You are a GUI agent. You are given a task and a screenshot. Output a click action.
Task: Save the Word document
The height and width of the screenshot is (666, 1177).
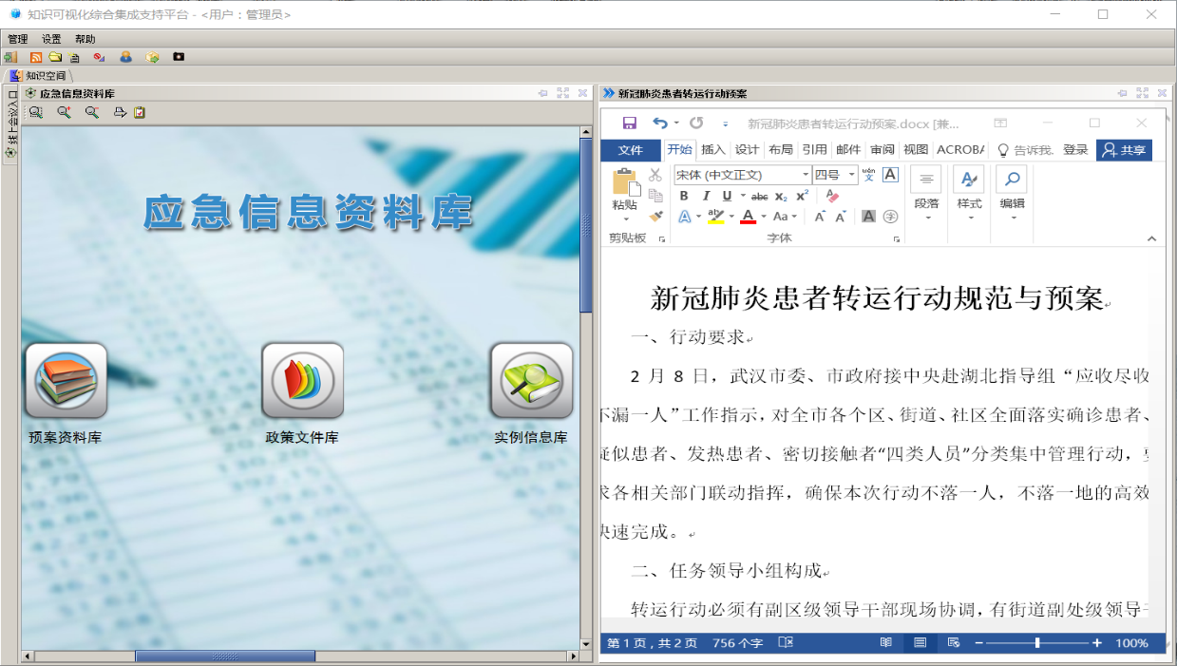coord(629,124)
